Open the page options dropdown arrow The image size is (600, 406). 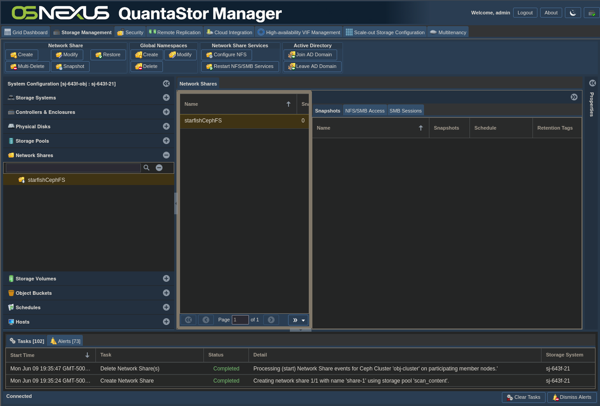pyautogui.click(x=303, y=320)
